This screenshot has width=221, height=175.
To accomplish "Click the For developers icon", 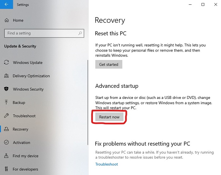I will coord(6,169).
